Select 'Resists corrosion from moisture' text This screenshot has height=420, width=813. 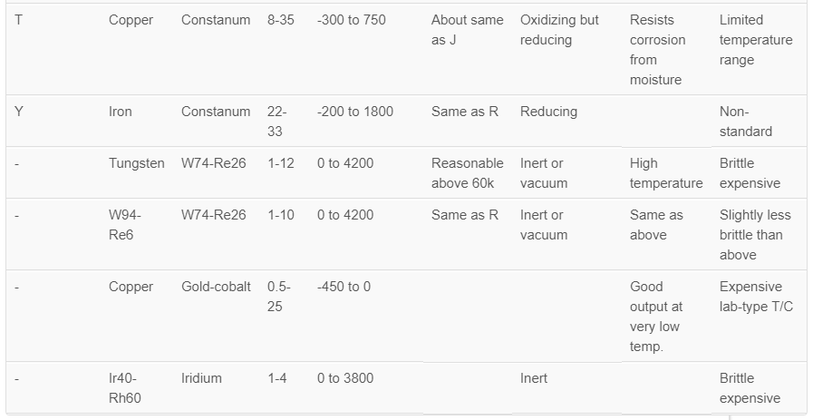click(x=657, y=50)
